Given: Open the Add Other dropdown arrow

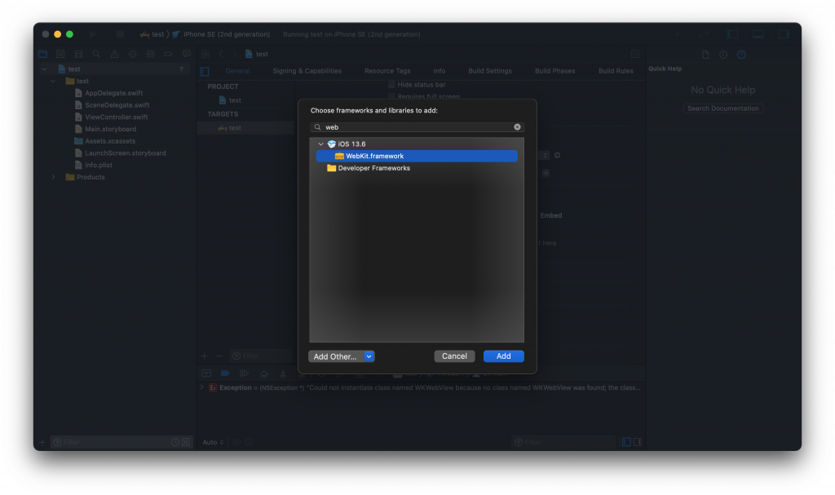Looking at the screenshot, I should 369,356.
